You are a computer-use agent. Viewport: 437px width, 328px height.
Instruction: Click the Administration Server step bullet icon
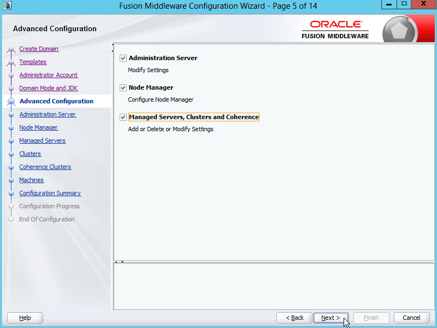click(x=11, y=115)
